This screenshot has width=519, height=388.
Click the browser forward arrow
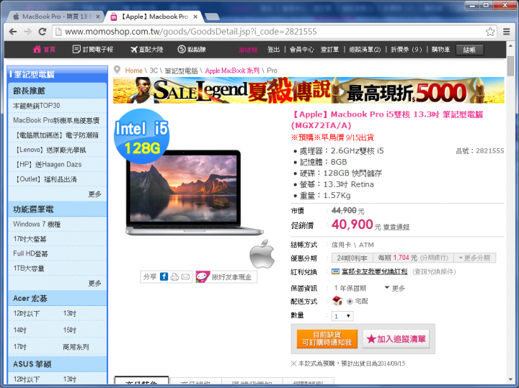[x=28, y=32]
